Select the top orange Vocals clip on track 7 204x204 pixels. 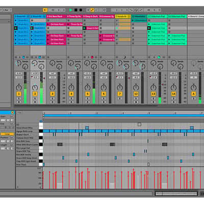pyautogui.click(x=124, y=20)
